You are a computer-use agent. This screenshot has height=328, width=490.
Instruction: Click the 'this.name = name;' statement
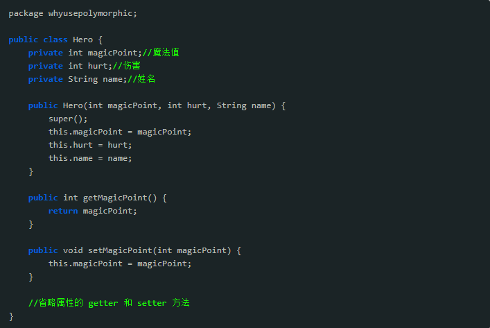pos(90,158)
